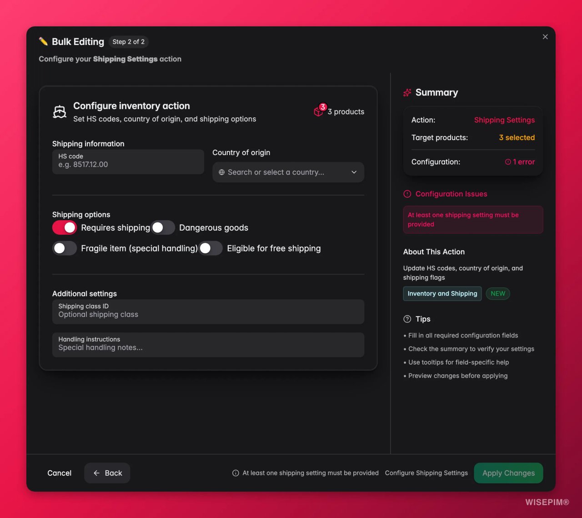Click the question mark icon beside Tips
Screen dimensions: 582x518
coord(407,319)
